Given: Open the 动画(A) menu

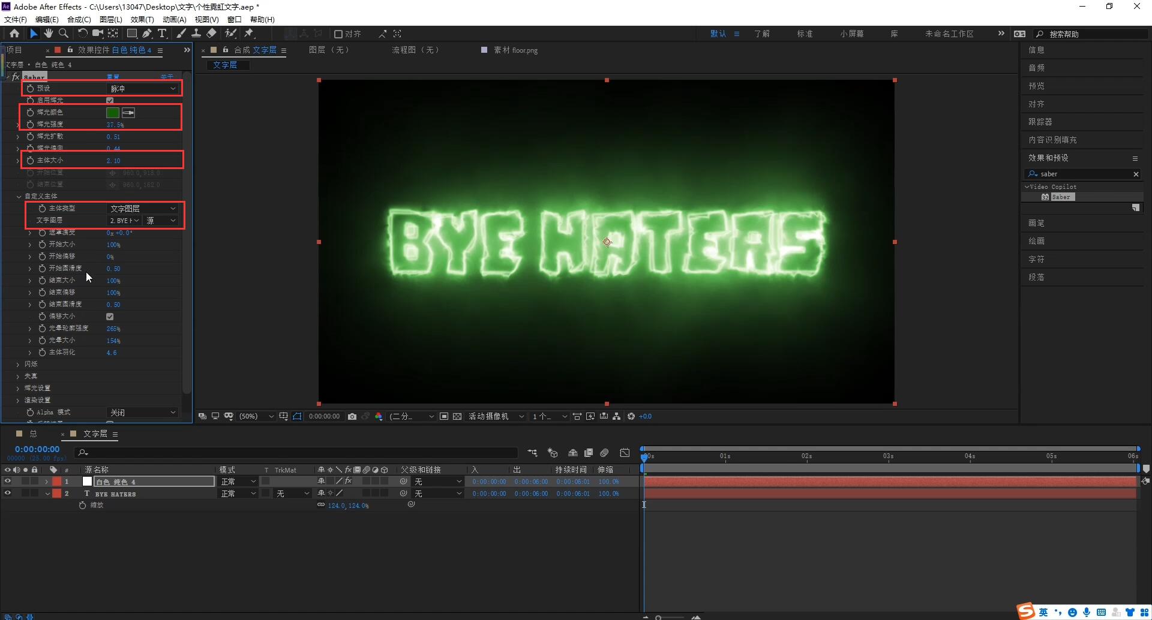Looking at the screenshot, I should coord(175,19).
